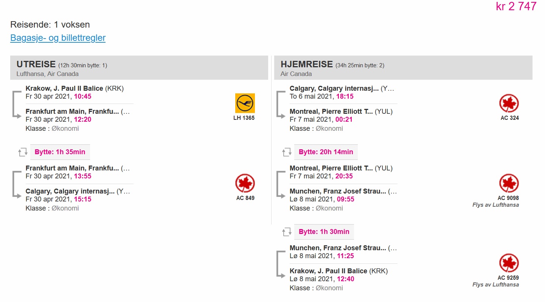This screenshot has width=545, height=302.
Task: Click the Reisende: 1 voksen text
Action: click(x=50, y=25)
